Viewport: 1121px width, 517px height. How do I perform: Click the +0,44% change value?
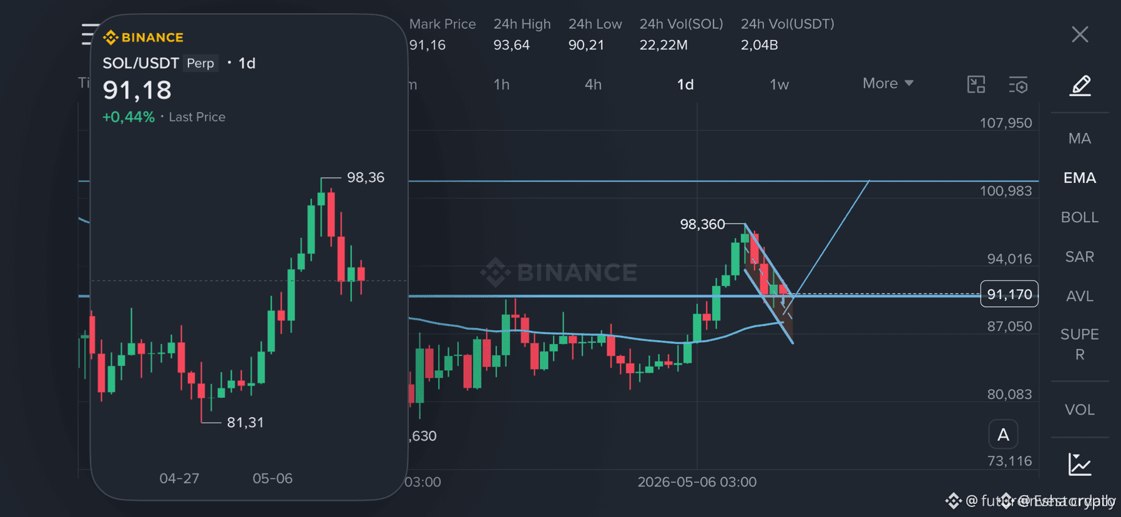click(x=129, y=117)
